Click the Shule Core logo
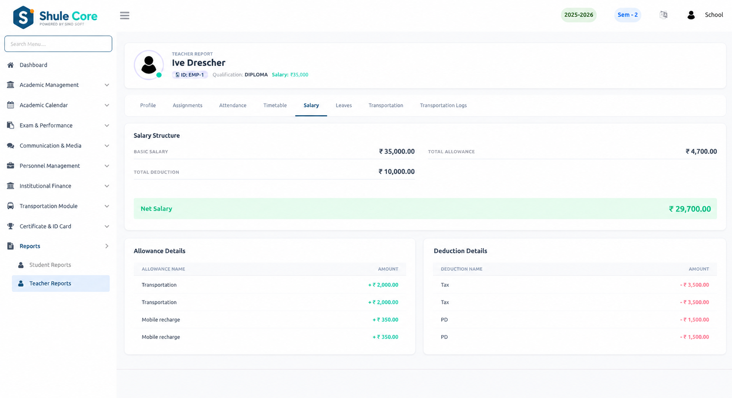 coord(55,17)
